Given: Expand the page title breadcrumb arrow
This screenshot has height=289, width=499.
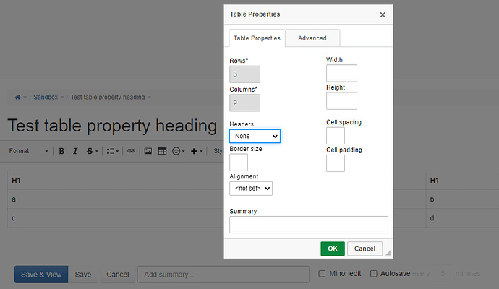Looking at the screenshot, I should click(149, 98).
